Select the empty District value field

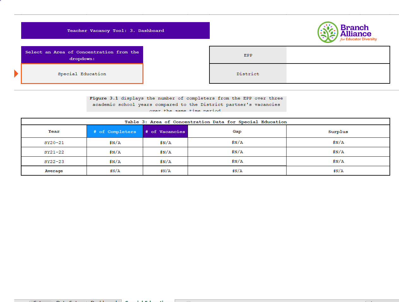[338, 74]
